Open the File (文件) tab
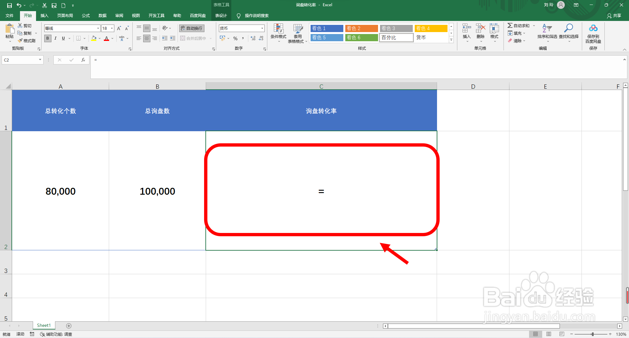Image resolution: width=629 pixels, height=338 pixels. (10, 15)
